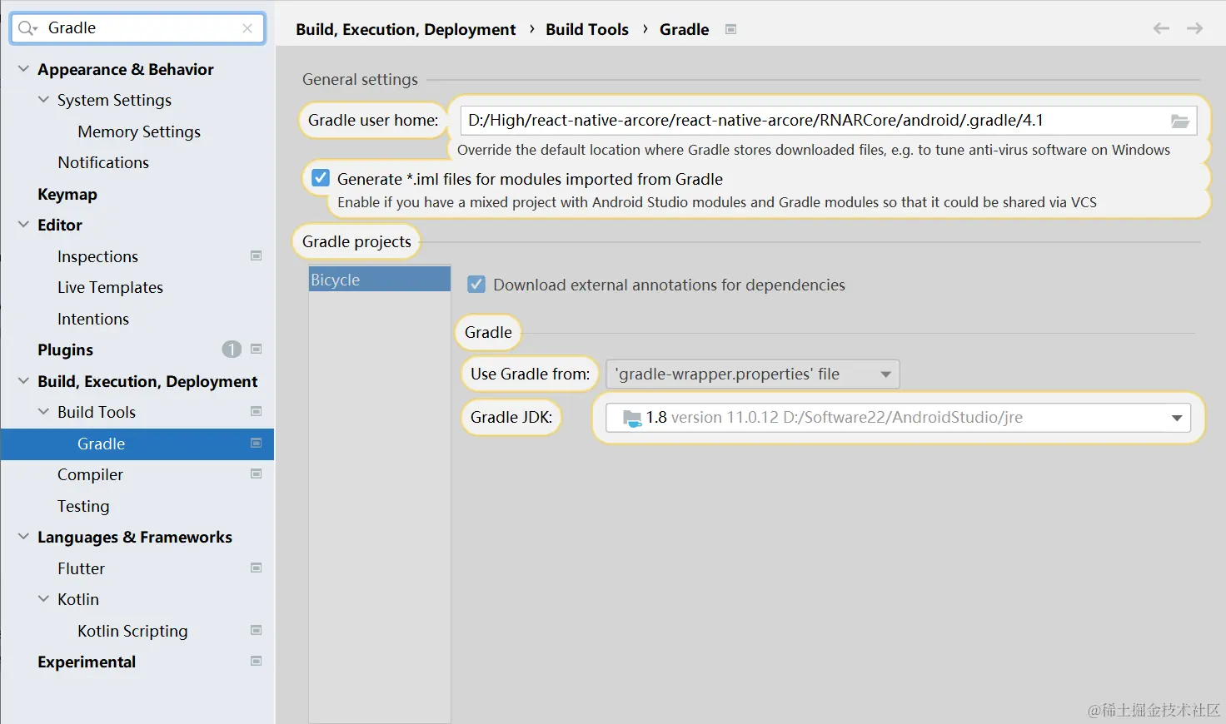The height and width of the screenshot is (724, 1226).
Task: Open the Plugins settings page
Action: point(65,350)
